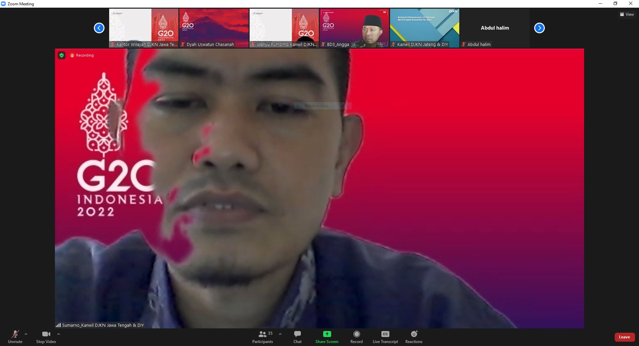Click the green encryption shield icon
The width and height of the screenshot is (639, 346).
[x=62, y=55]
